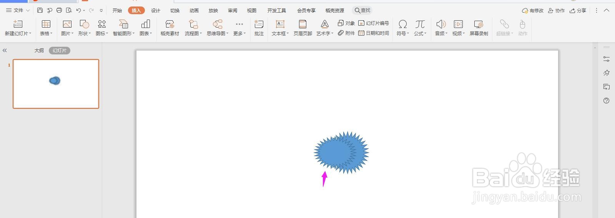Click the vertical scrollbar up arrow
Viewport: 615px width, 218px height.
(595, 48)
